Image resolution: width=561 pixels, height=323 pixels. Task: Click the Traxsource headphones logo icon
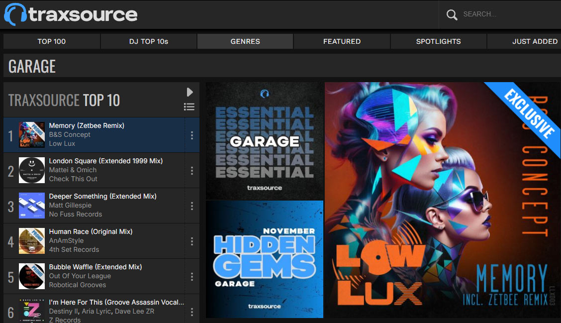(x=15, y=14)
